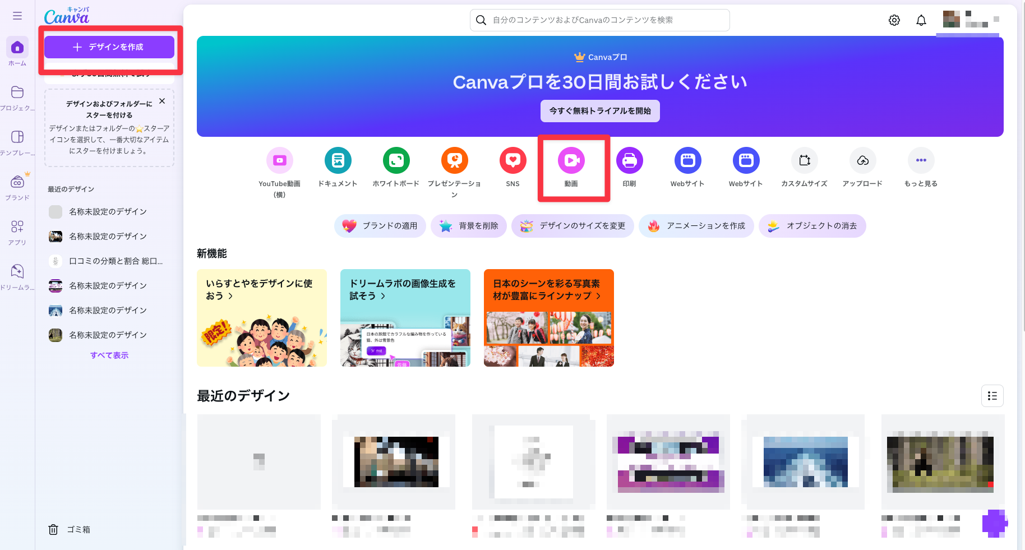
Task: Click オブジェクトの消去 chip
Action: pyautogui.click(x=812, y=226)
